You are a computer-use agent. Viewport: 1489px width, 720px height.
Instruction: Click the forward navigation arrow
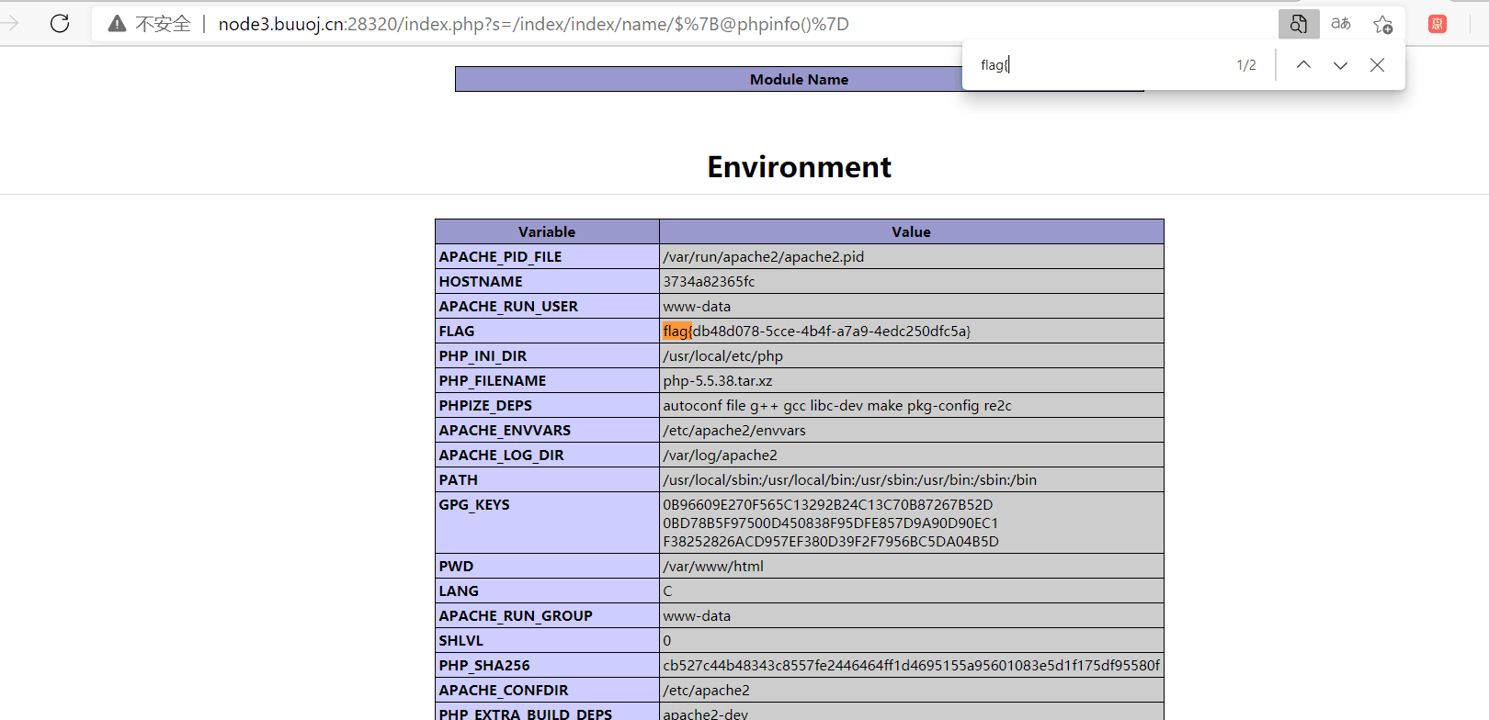(10, 23)
